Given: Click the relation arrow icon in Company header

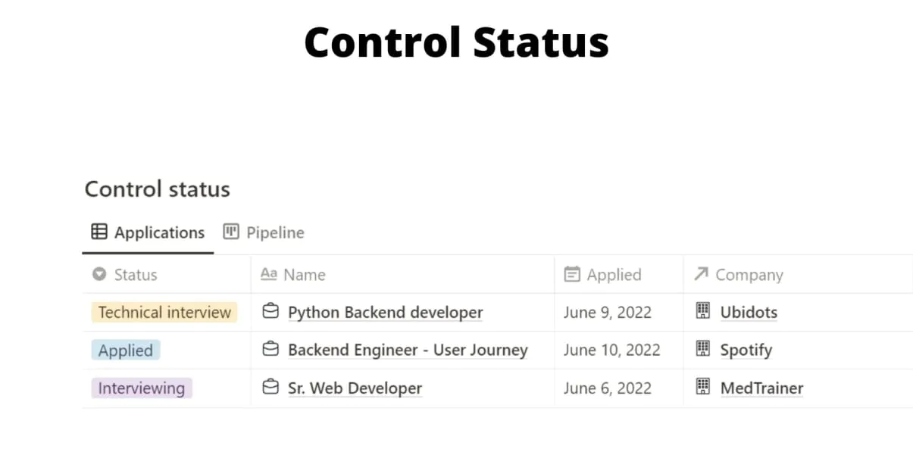Looking at the screenshot, I should pyautogui.click(x=701, y=273).
